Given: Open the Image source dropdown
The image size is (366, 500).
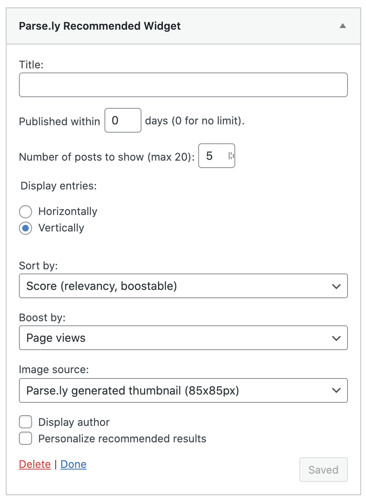Looking at the screenshot, I should [x=183, y=390].
